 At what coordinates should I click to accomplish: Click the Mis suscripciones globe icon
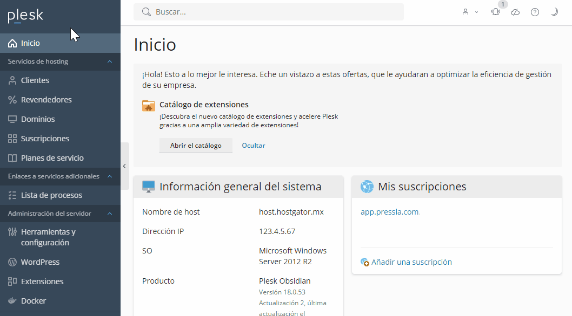[367, 187]
